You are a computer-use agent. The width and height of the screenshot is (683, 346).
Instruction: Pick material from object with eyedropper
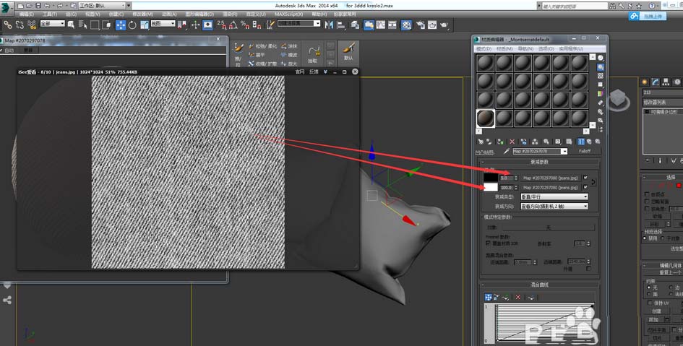506,152
